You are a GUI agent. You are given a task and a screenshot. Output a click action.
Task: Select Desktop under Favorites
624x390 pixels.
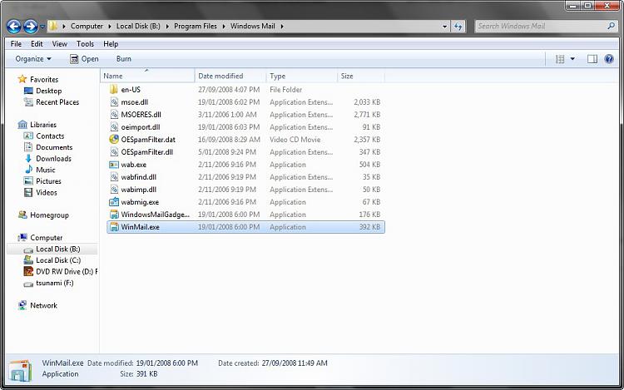pos(48,91)
